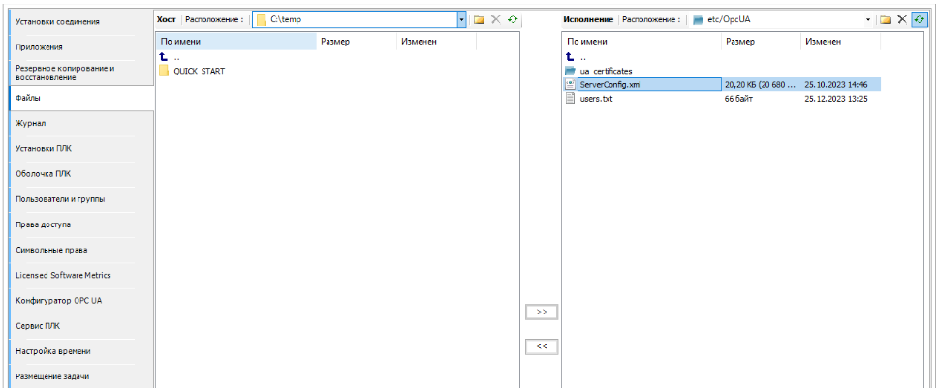Expand the runtime location dropdown arrow
Viewport: 937px width, 389px height.
pos(867,19)
